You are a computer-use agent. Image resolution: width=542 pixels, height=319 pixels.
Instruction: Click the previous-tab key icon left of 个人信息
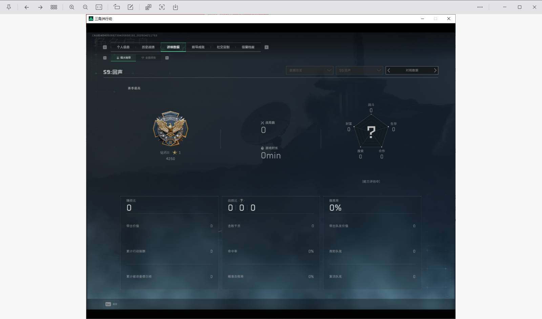coord(105,47)
